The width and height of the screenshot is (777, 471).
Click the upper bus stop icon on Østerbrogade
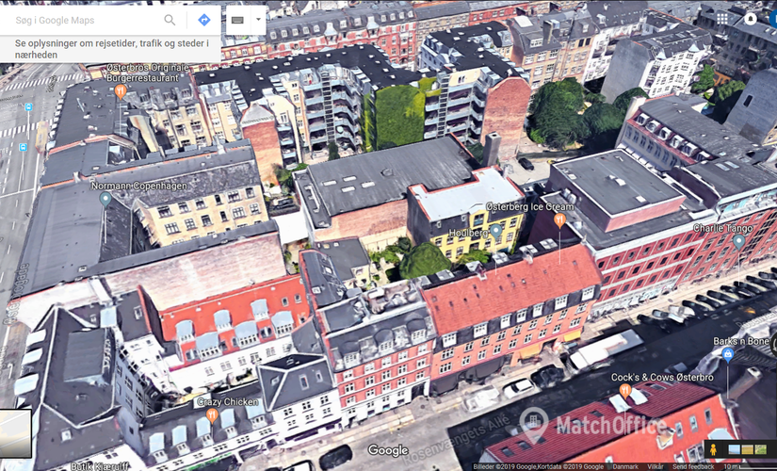28,107
